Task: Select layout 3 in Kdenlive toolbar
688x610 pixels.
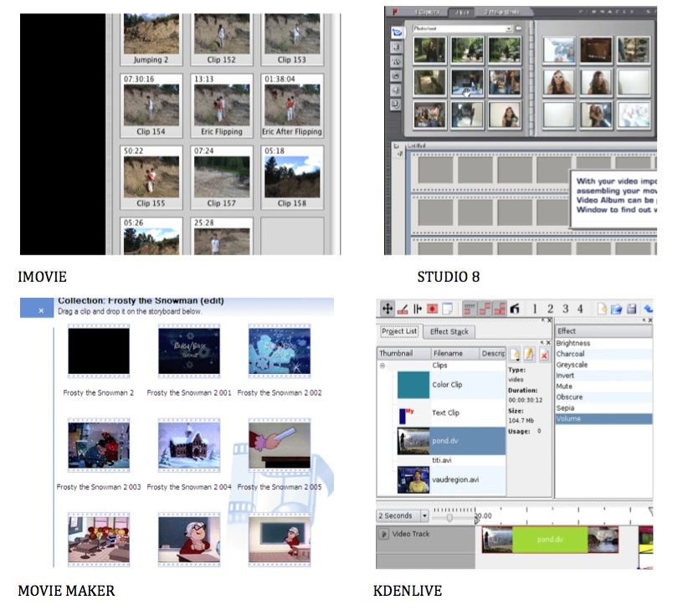Action: click(x=566, y=309)
